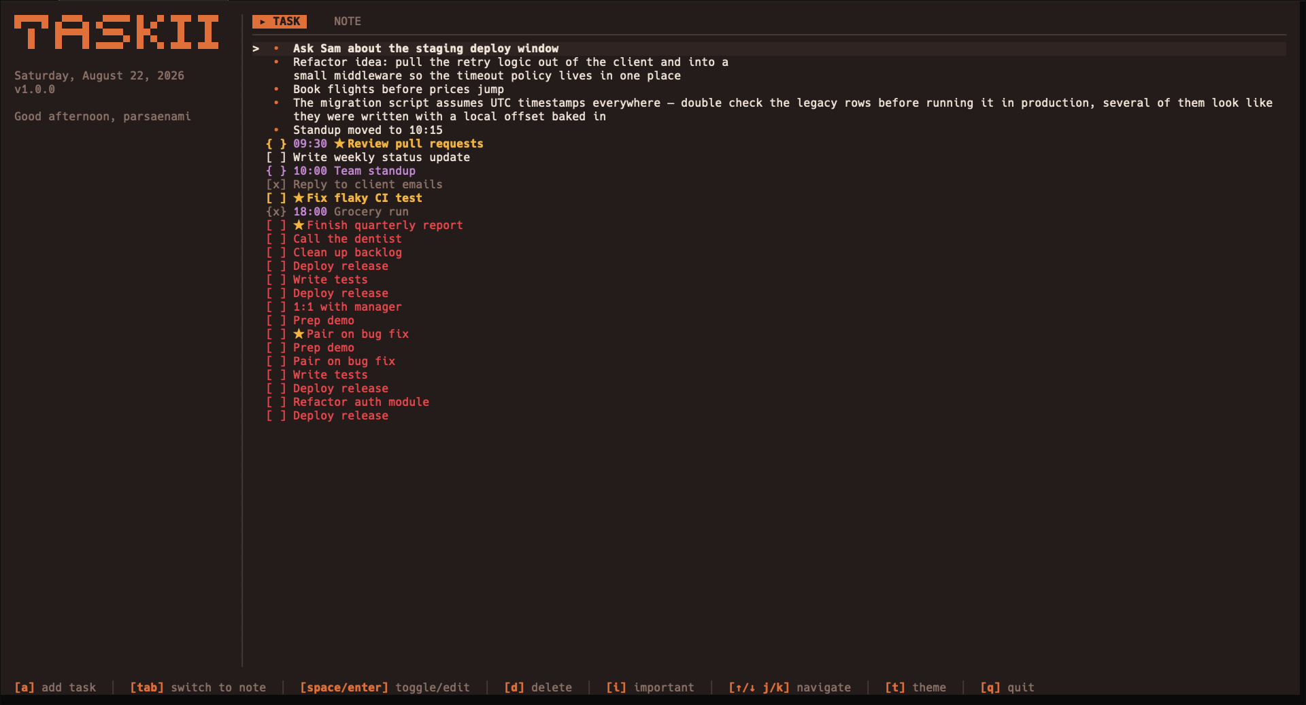This screenshot has width=1306, height=705.
Task: Click the star on Finish quarterly report
Action: tap(299, 225)
